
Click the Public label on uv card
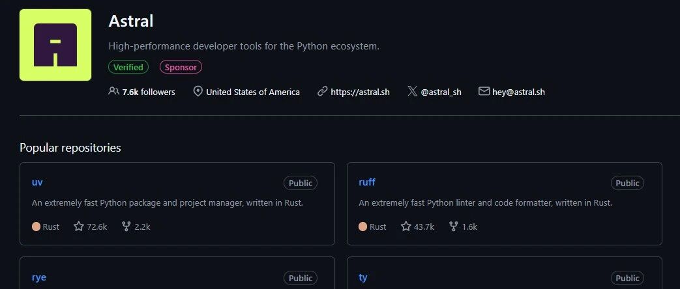pyautogui.click(x=301, y=183)
